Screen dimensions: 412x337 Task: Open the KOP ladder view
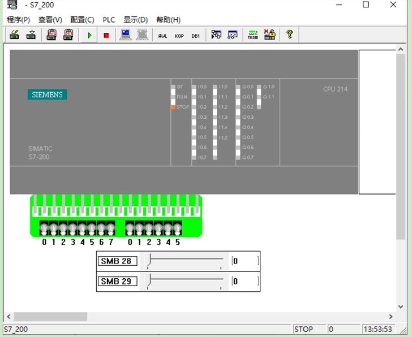point(179,36)
